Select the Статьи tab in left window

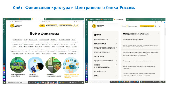[42, 26]
